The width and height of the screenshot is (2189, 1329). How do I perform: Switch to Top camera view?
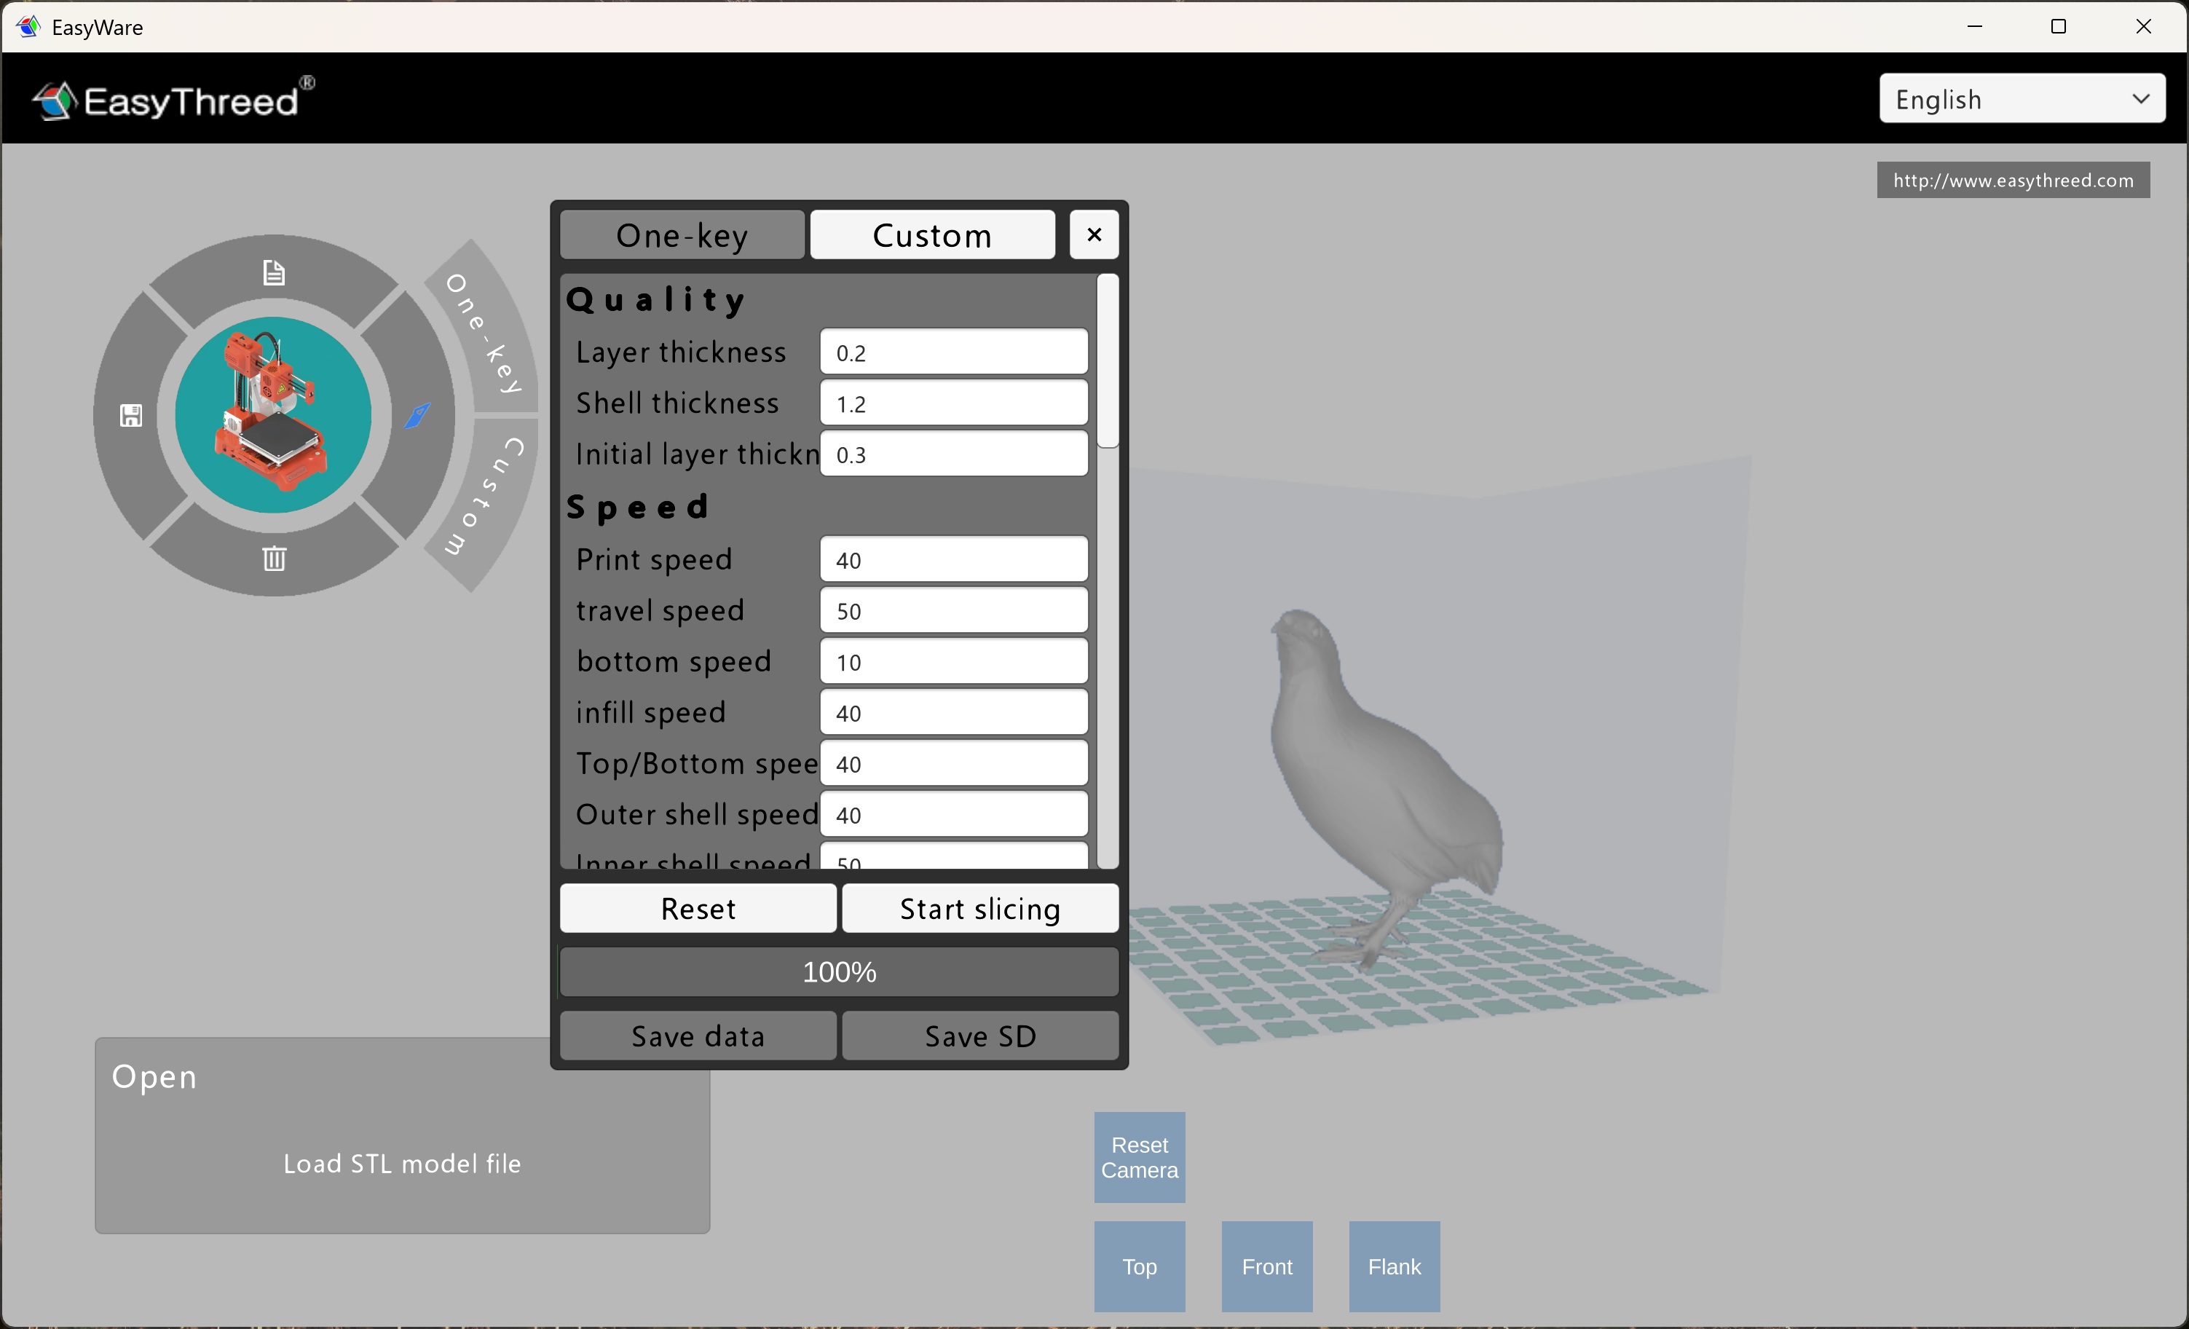click(1139, 1266)
